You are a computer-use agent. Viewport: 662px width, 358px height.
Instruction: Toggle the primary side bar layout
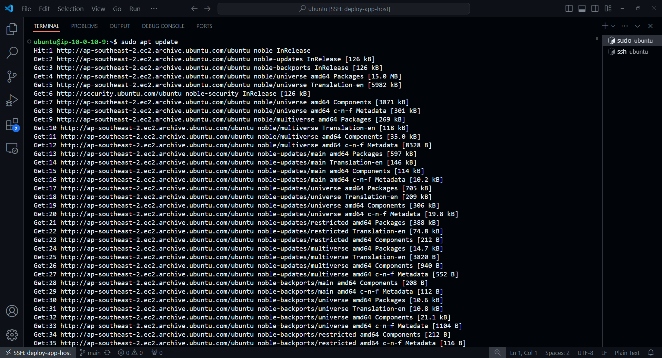(x=569, y=9)
